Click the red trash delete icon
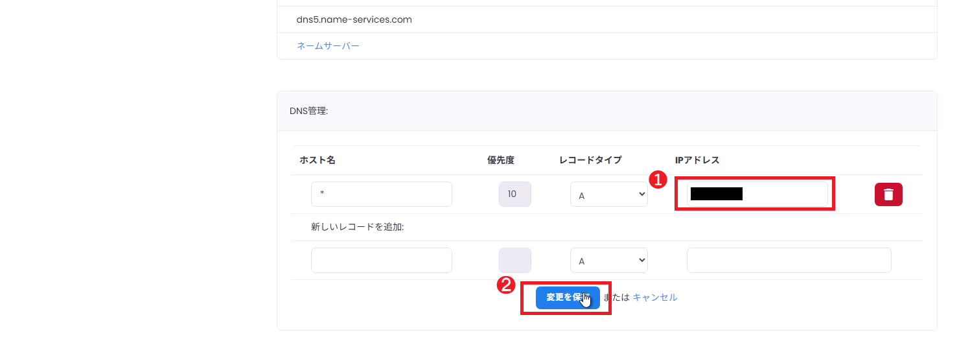The width and height of the screenshot is (959, 350). tap(888, 194)
